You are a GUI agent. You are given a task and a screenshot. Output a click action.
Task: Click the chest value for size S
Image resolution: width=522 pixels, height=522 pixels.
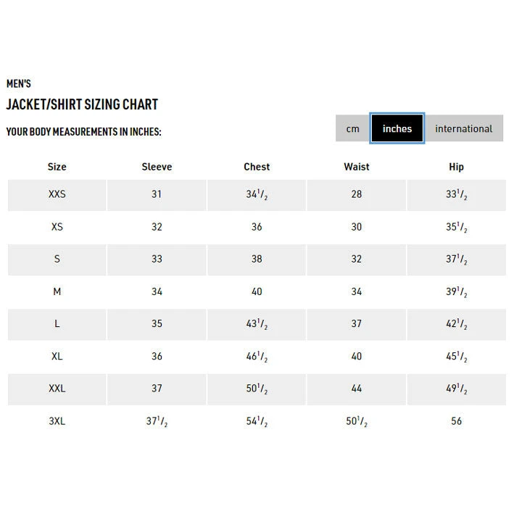coord(257,259)
